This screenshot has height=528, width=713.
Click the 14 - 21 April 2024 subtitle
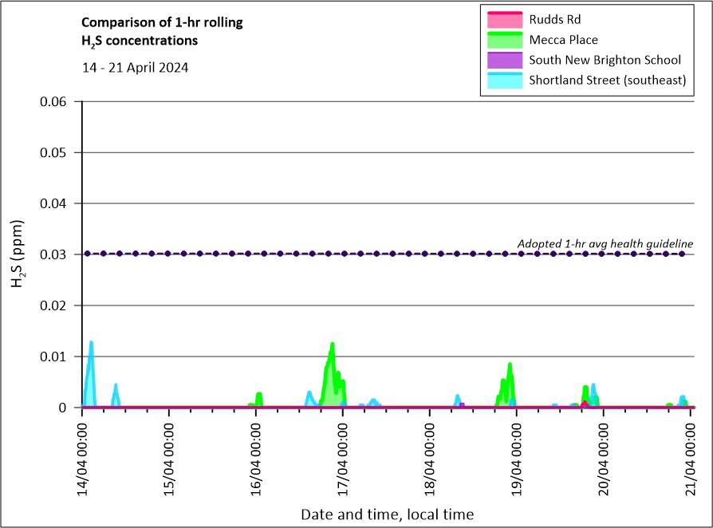pyautogui.click(x=135, y=68)
